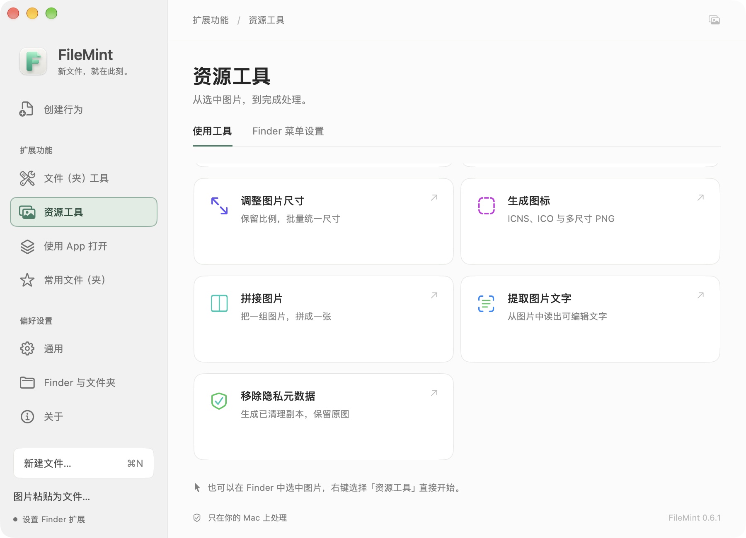Click the FileMint app logo icon

pyautogui.click(x=33, y=61)
